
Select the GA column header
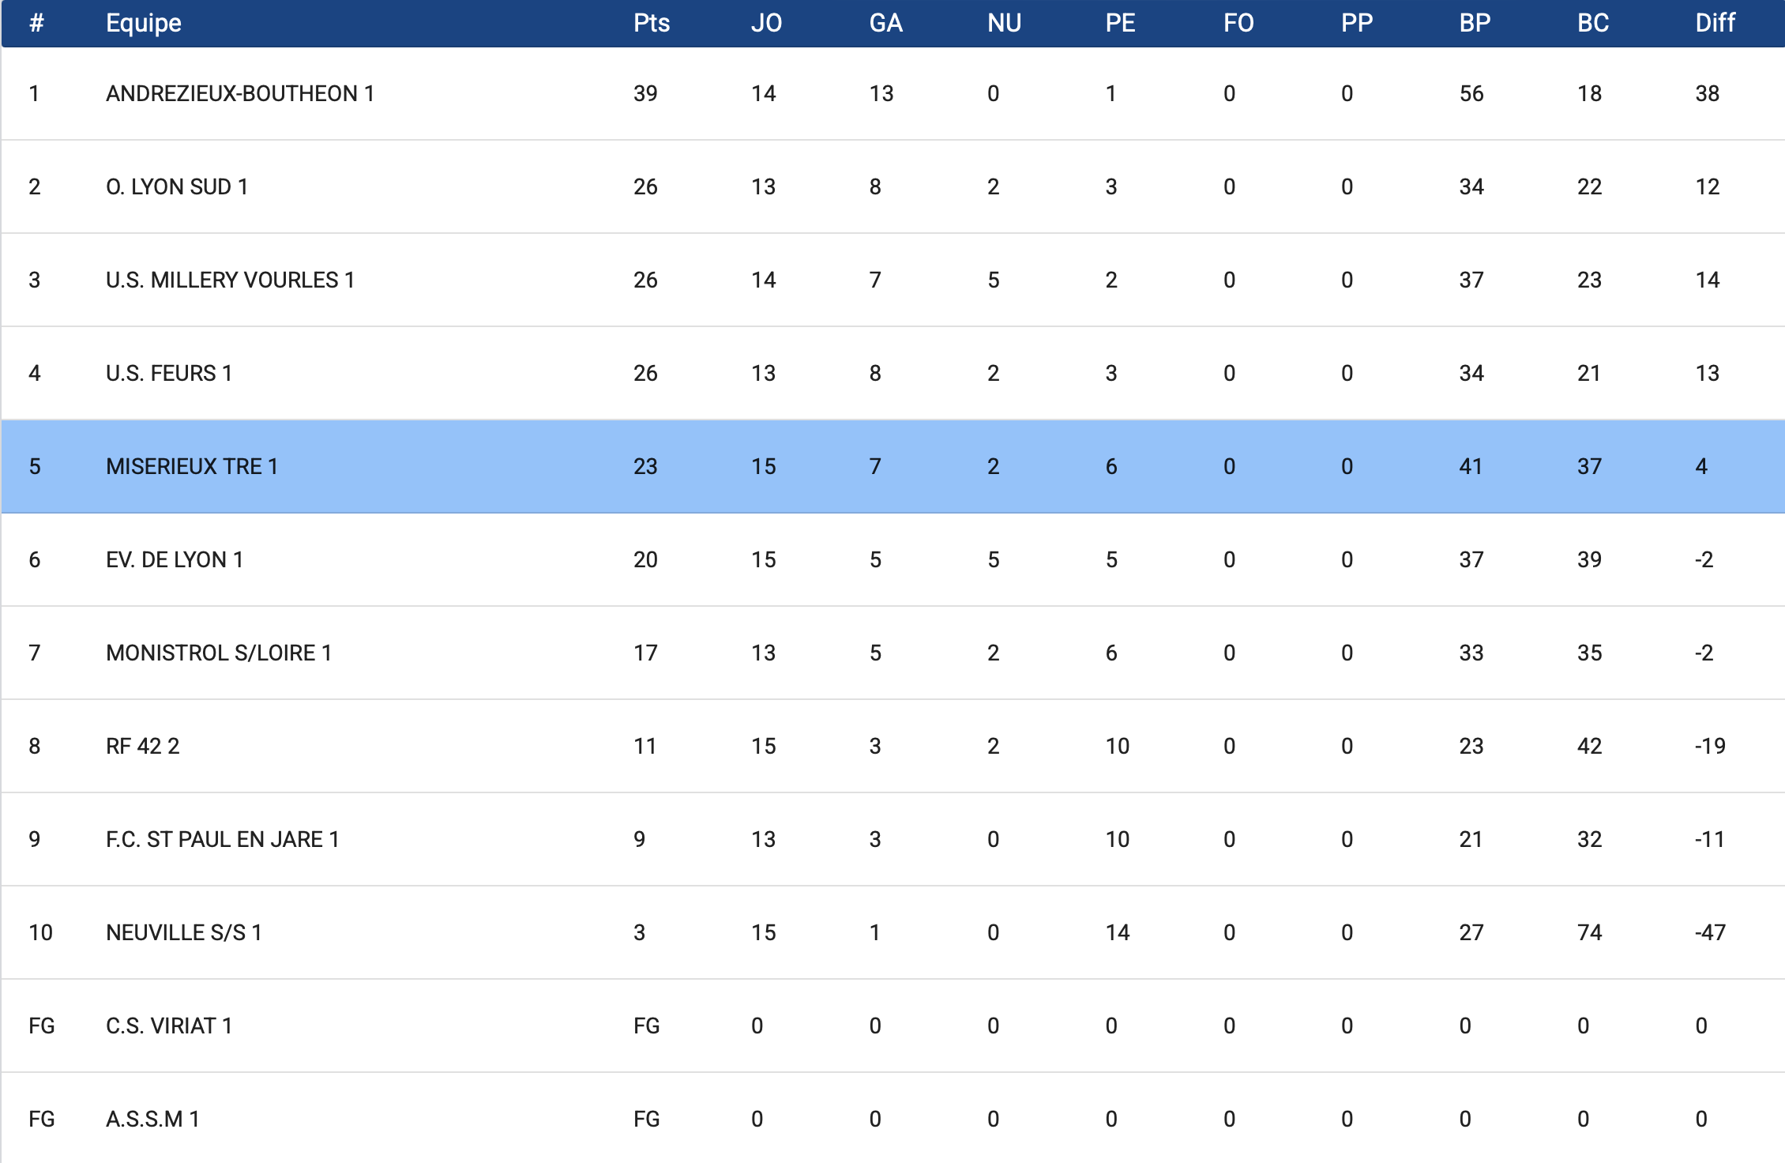[885, 23]
